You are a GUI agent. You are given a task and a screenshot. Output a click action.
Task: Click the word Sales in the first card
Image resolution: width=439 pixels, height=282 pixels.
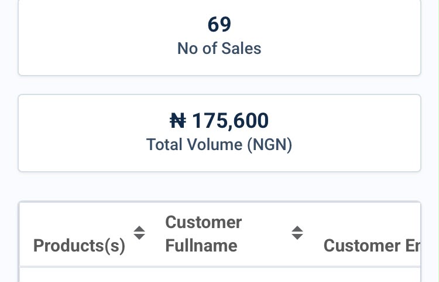click(x=241, y=48)
